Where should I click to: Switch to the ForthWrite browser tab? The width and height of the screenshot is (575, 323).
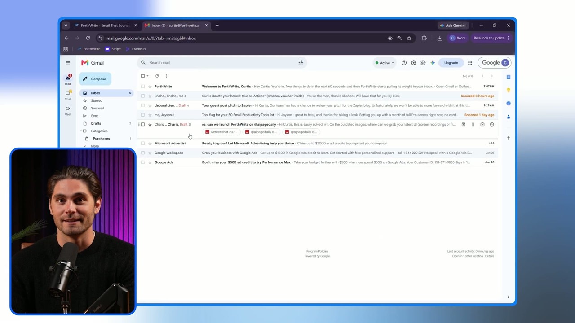click(x=105, y=26)
